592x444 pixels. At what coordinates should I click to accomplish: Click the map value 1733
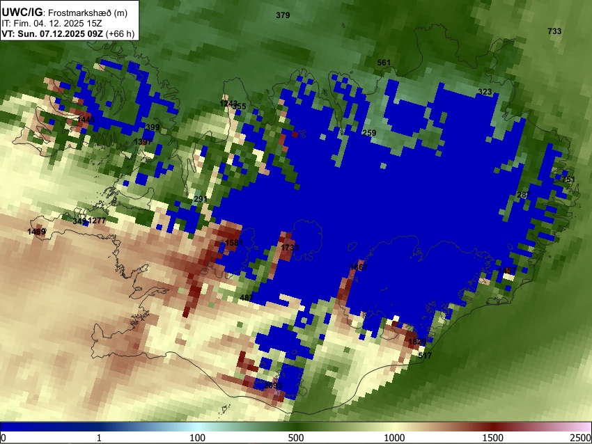[x=290, y=248]
